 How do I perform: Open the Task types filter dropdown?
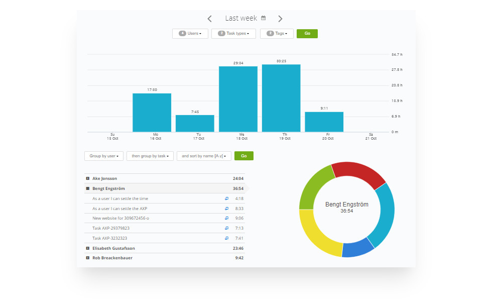tap(233, 33)
